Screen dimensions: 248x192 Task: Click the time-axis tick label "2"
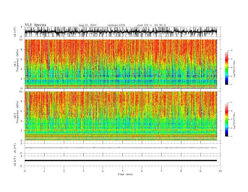pyautogui.click(x=64, y=171)
